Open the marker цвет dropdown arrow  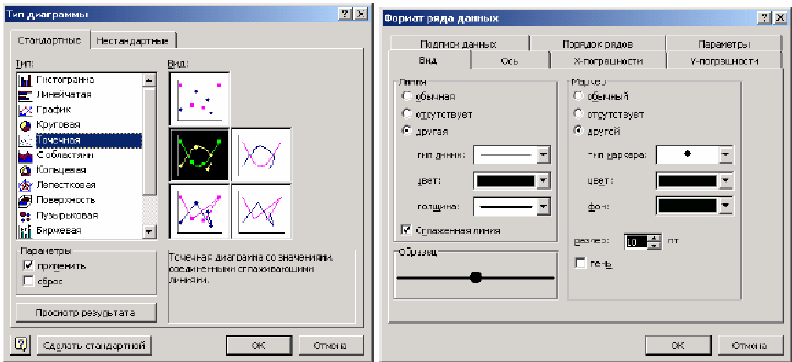[726, 180]
